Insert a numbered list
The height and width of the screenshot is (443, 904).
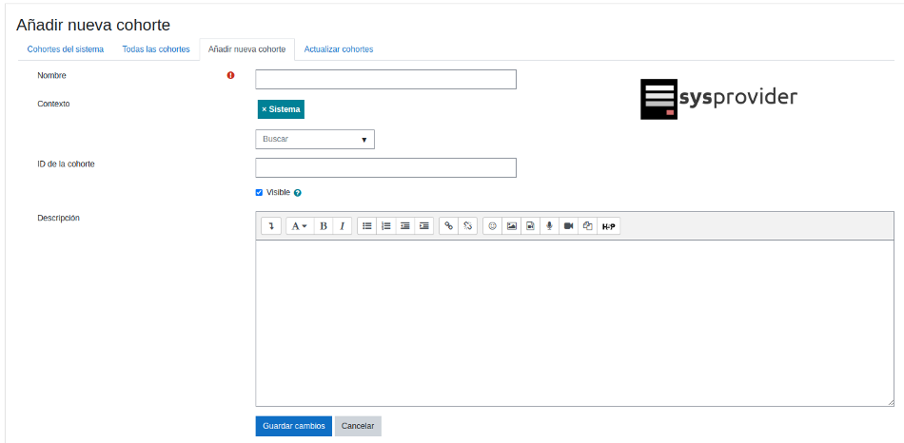tap(386, 226)
